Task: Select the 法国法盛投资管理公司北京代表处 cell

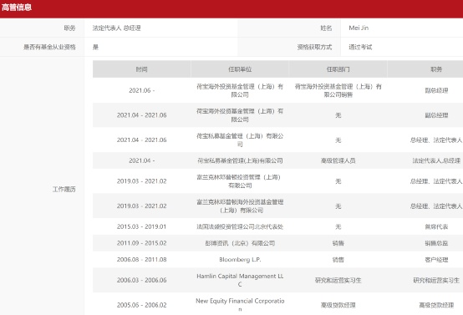Action: pos(240,226)
